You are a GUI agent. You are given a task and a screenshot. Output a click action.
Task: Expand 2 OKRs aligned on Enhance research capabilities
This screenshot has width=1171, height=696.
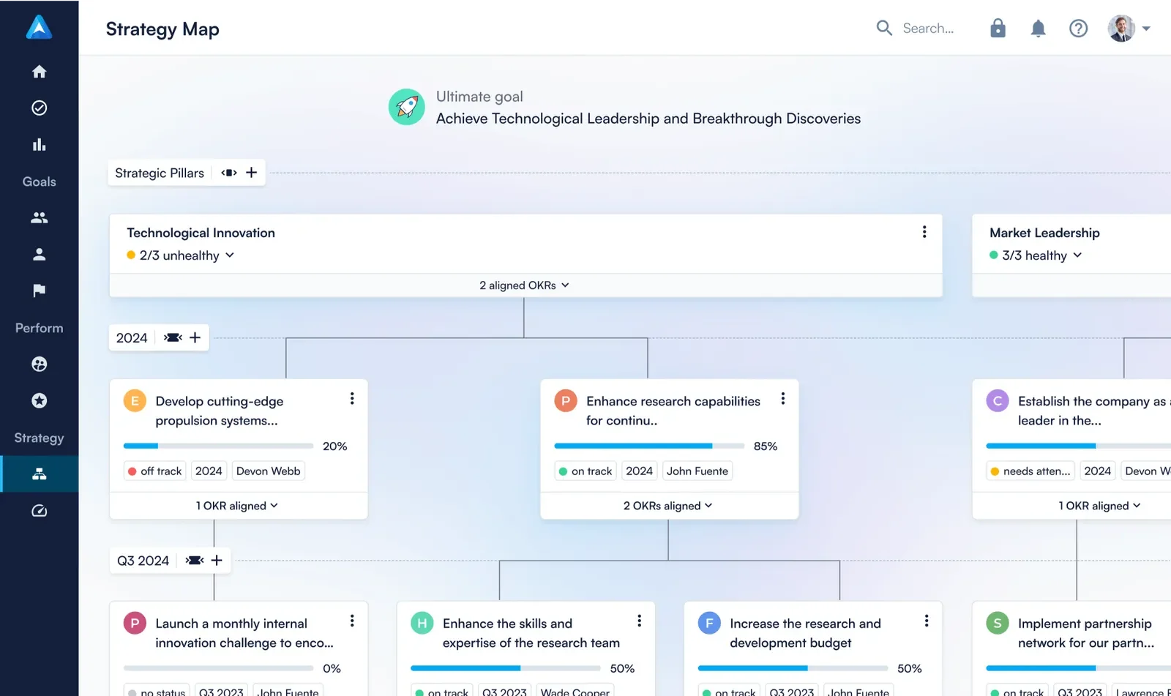click(x=668, y=505)
